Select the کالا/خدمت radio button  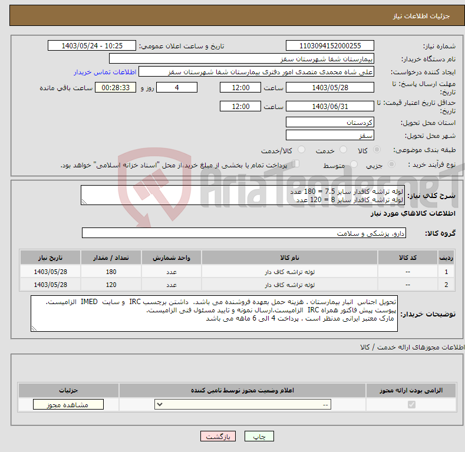pos(301,150)
